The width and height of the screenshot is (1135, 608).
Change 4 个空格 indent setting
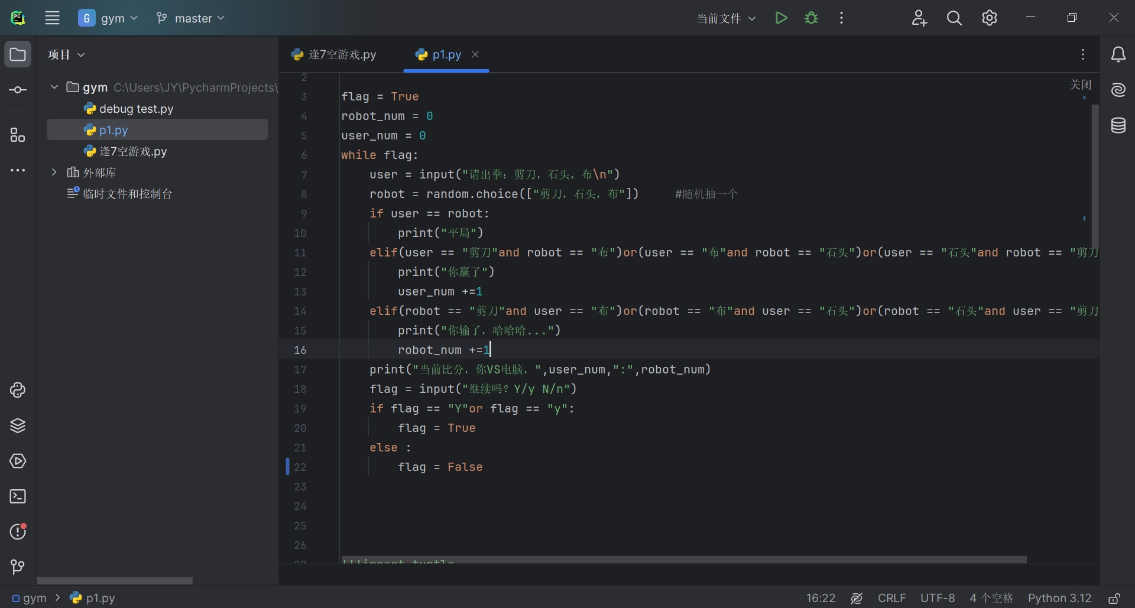coord(991,598)
